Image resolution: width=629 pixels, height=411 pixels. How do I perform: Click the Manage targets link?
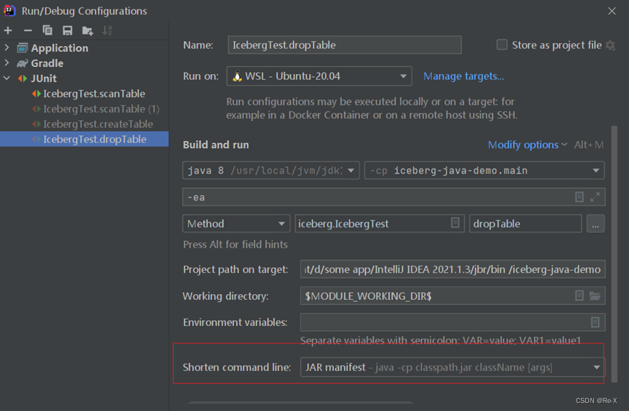pos(464,76)
